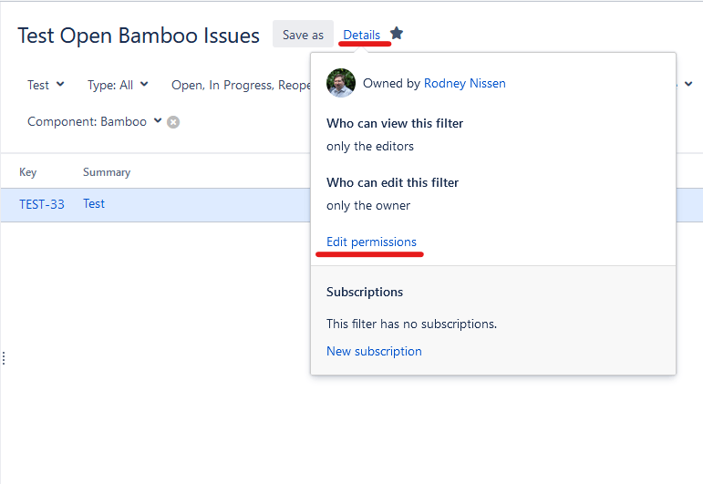The height and width of the screenshot is (484, 703).
Task: Sort by the Summary column header
Action: click(x=107, y=172)
